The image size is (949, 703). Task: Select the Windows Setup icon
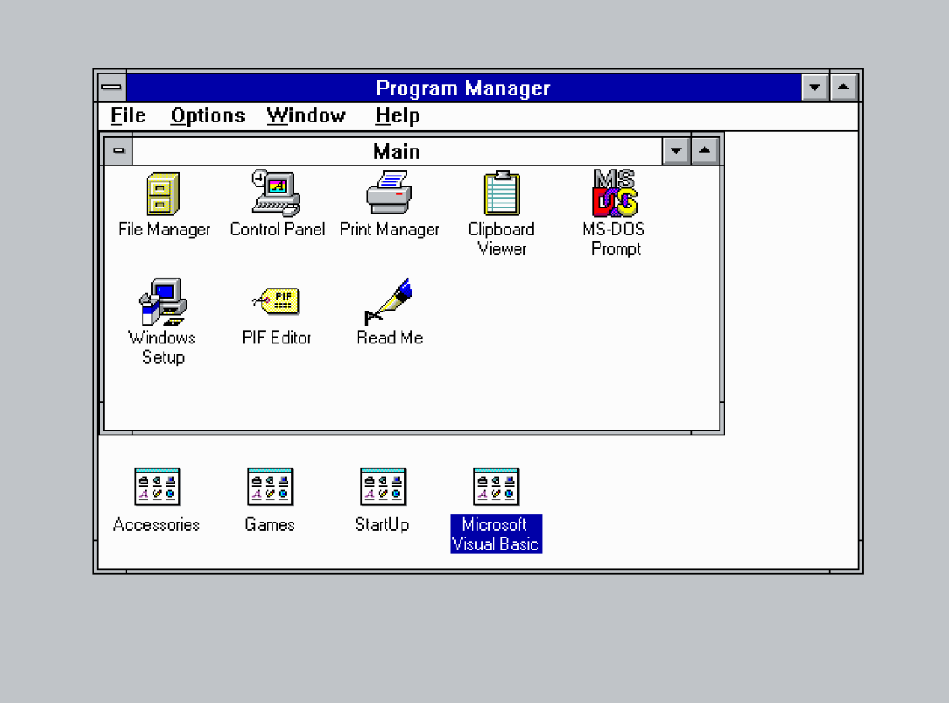163,301
